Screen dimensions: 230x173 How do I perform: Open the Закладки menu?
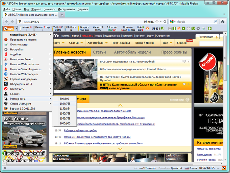pyautogui.click(x=49, y=9)
